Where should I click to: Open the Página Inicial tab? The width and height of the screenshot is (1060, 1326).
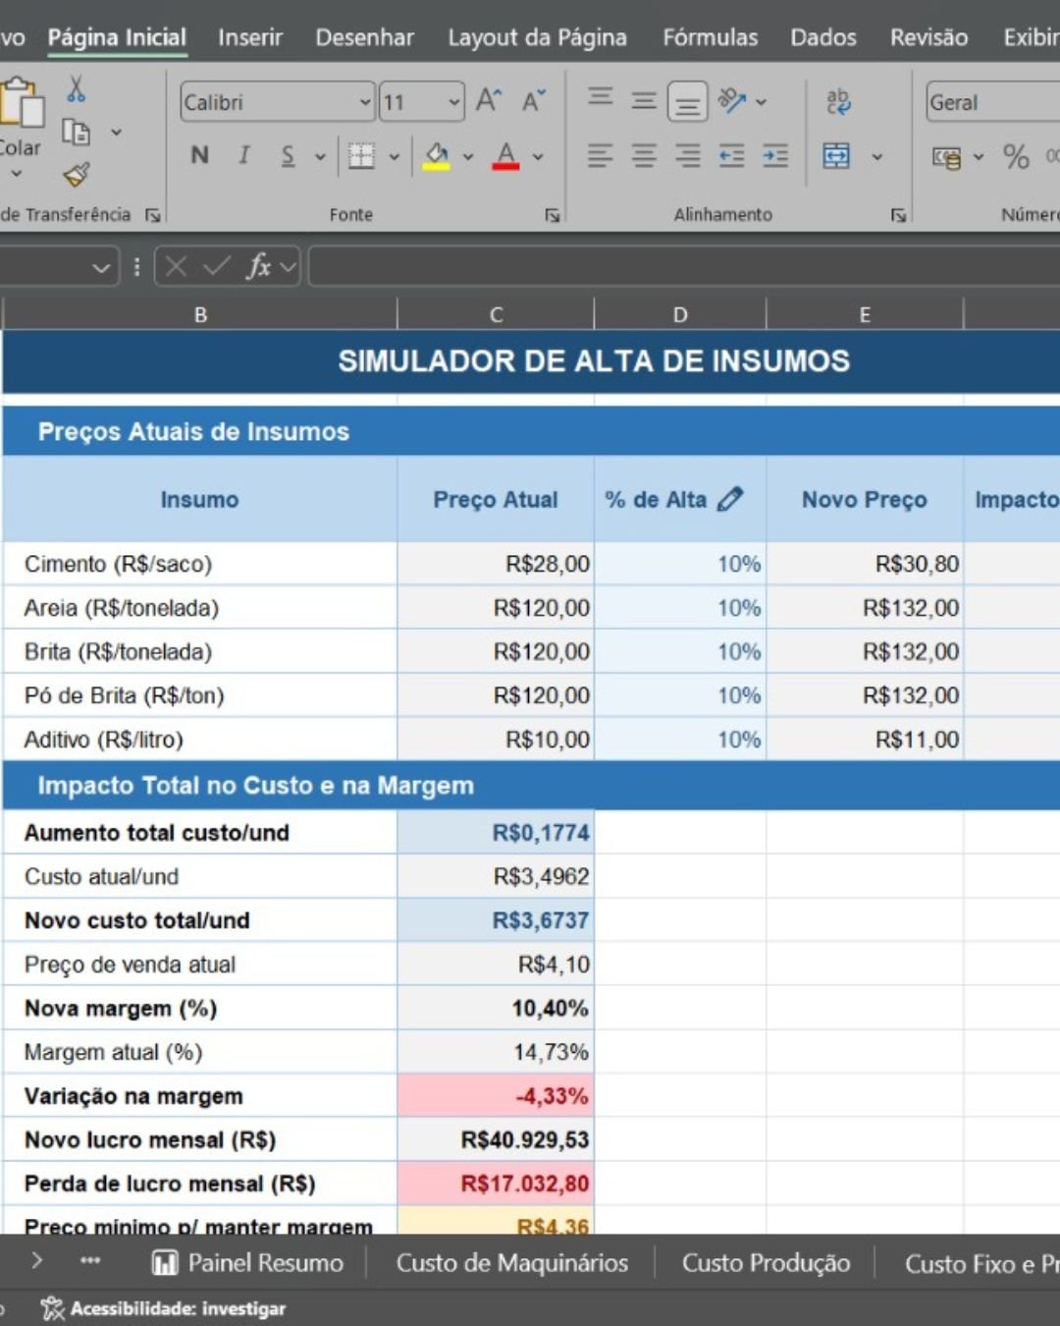coord(117,37)
